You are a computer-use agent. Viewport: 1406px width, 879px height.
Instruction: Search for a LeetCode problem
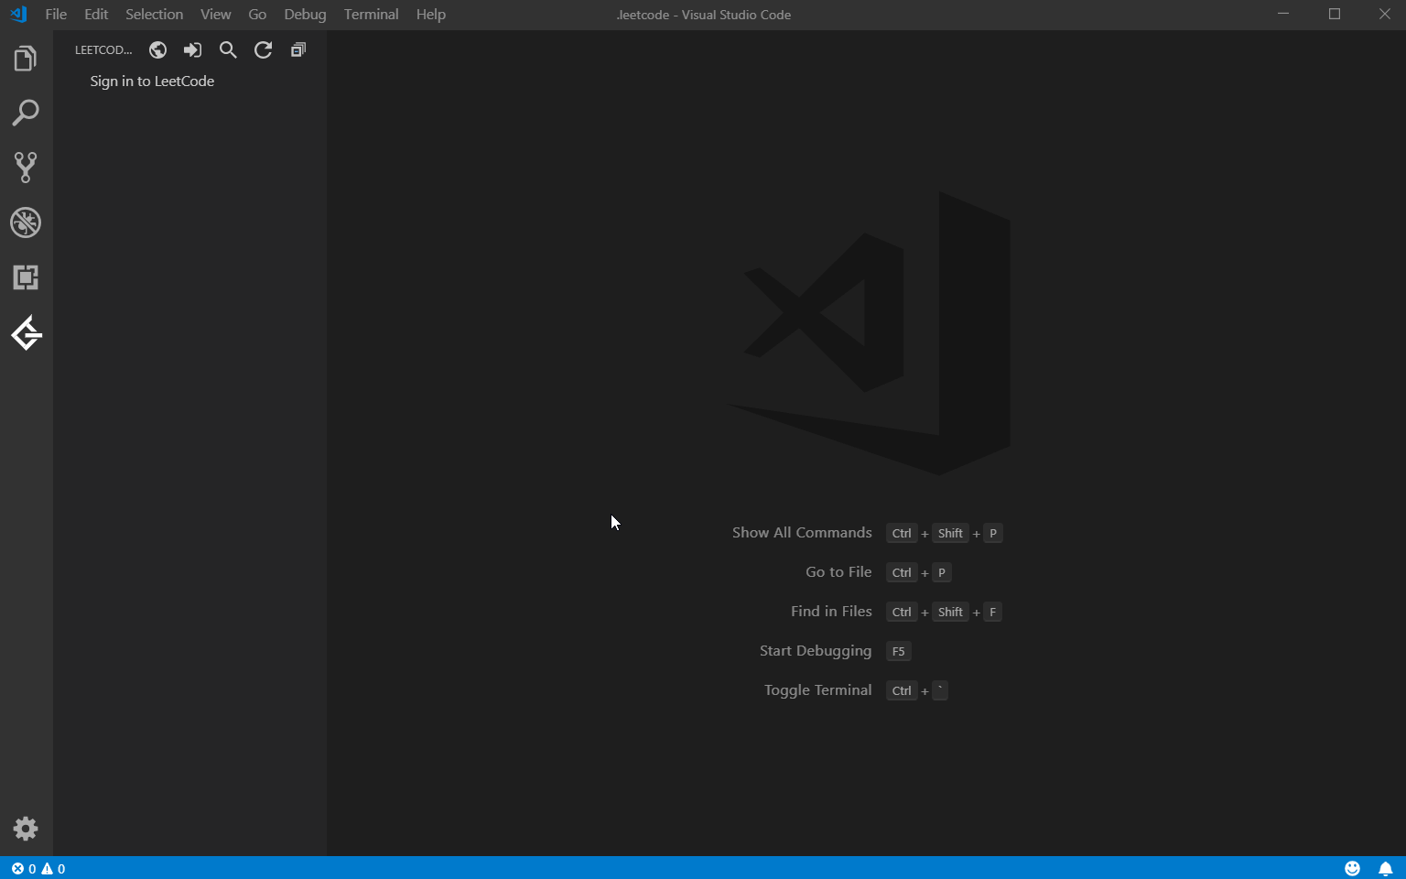click(x=227, y=50)
